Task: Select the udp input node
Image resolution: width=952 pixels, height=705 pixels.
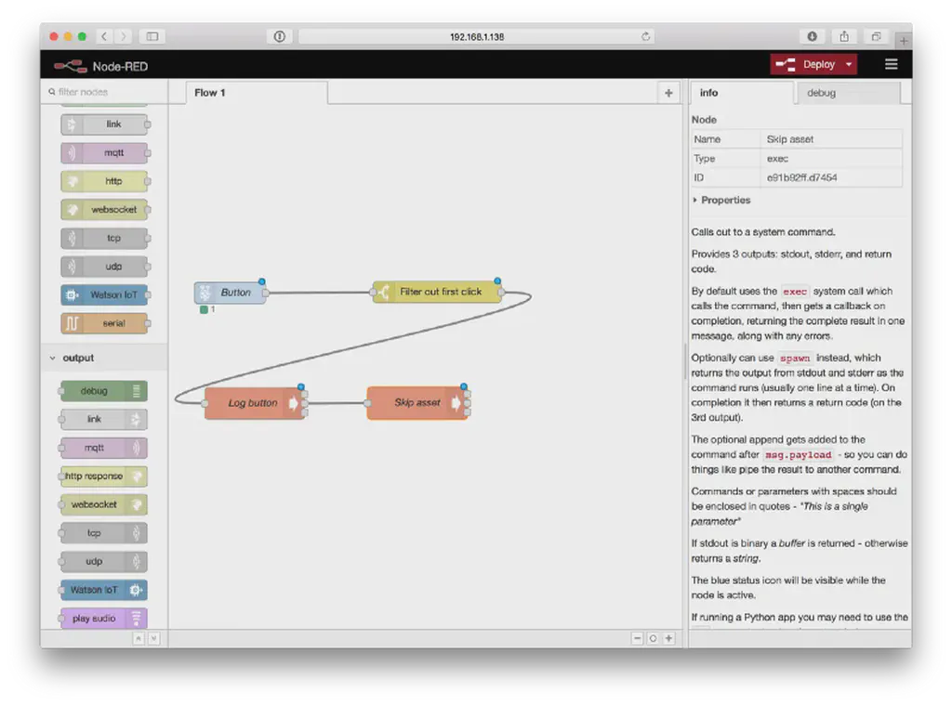Action: pos(102,267)
